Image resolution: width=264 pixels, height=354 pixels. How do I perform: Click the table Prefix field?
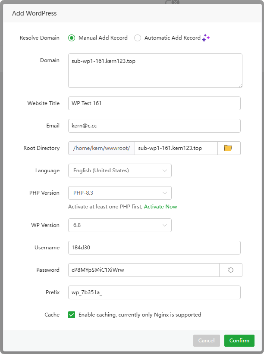[154, 292]
